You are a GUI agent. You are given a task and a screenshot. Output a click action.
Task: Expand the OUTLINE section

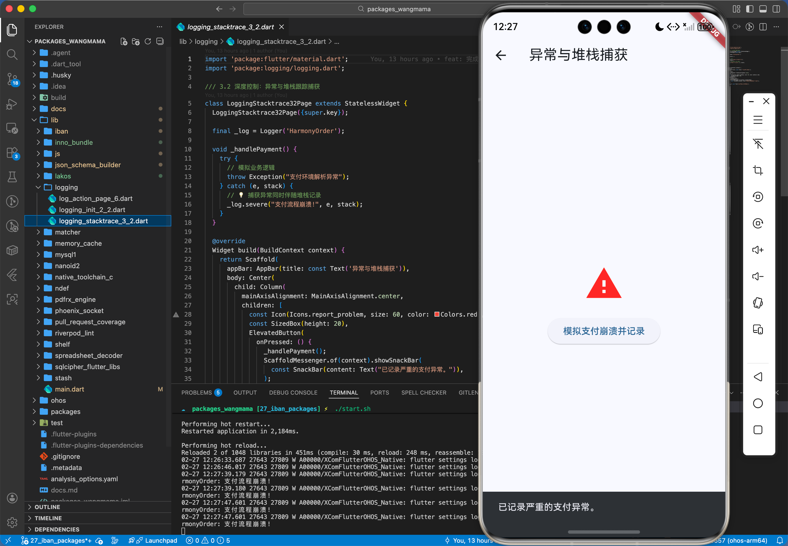47,507
